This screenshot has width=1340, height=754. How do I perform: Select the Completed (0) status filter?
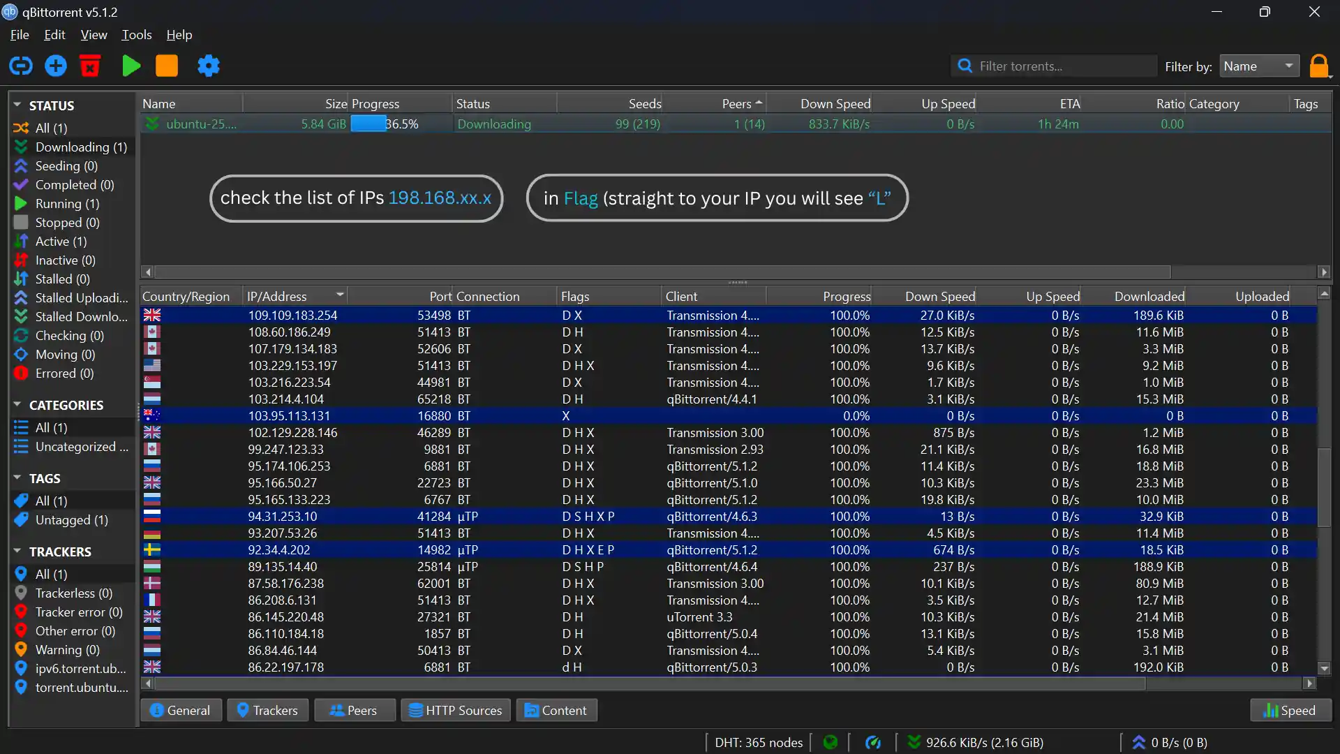click(x=72, y=184)
